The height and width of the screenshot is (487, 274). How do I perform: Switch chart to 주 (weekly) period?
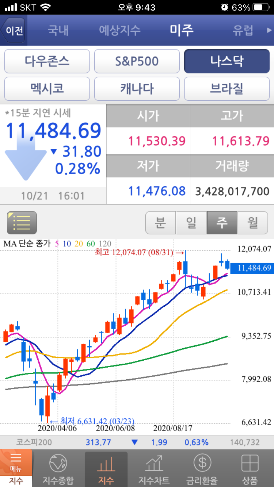[222, 222]
